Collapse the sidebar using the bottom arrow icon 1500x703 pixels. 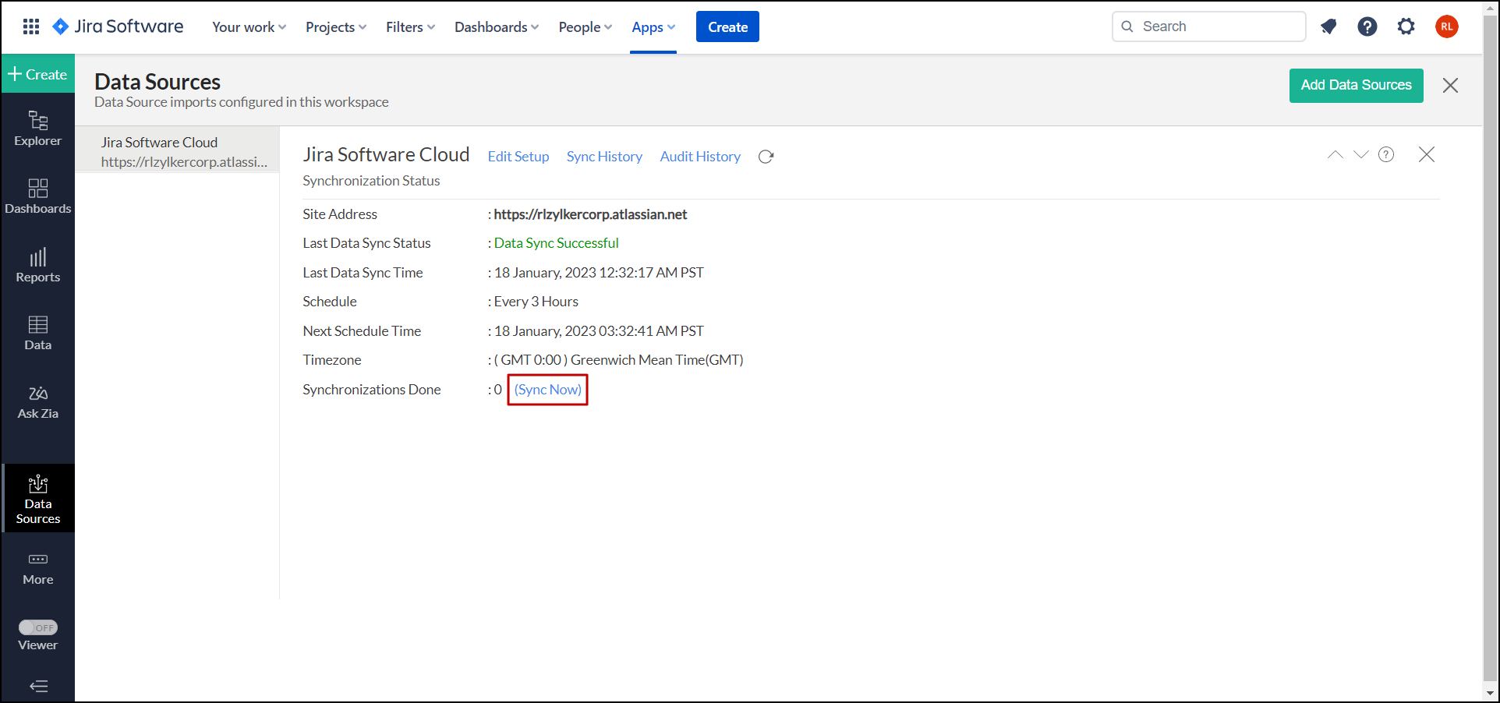click(38, 686)
